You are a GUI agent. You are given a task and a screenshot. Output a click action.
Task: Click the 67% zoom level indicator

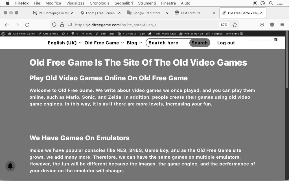(224, 25)
